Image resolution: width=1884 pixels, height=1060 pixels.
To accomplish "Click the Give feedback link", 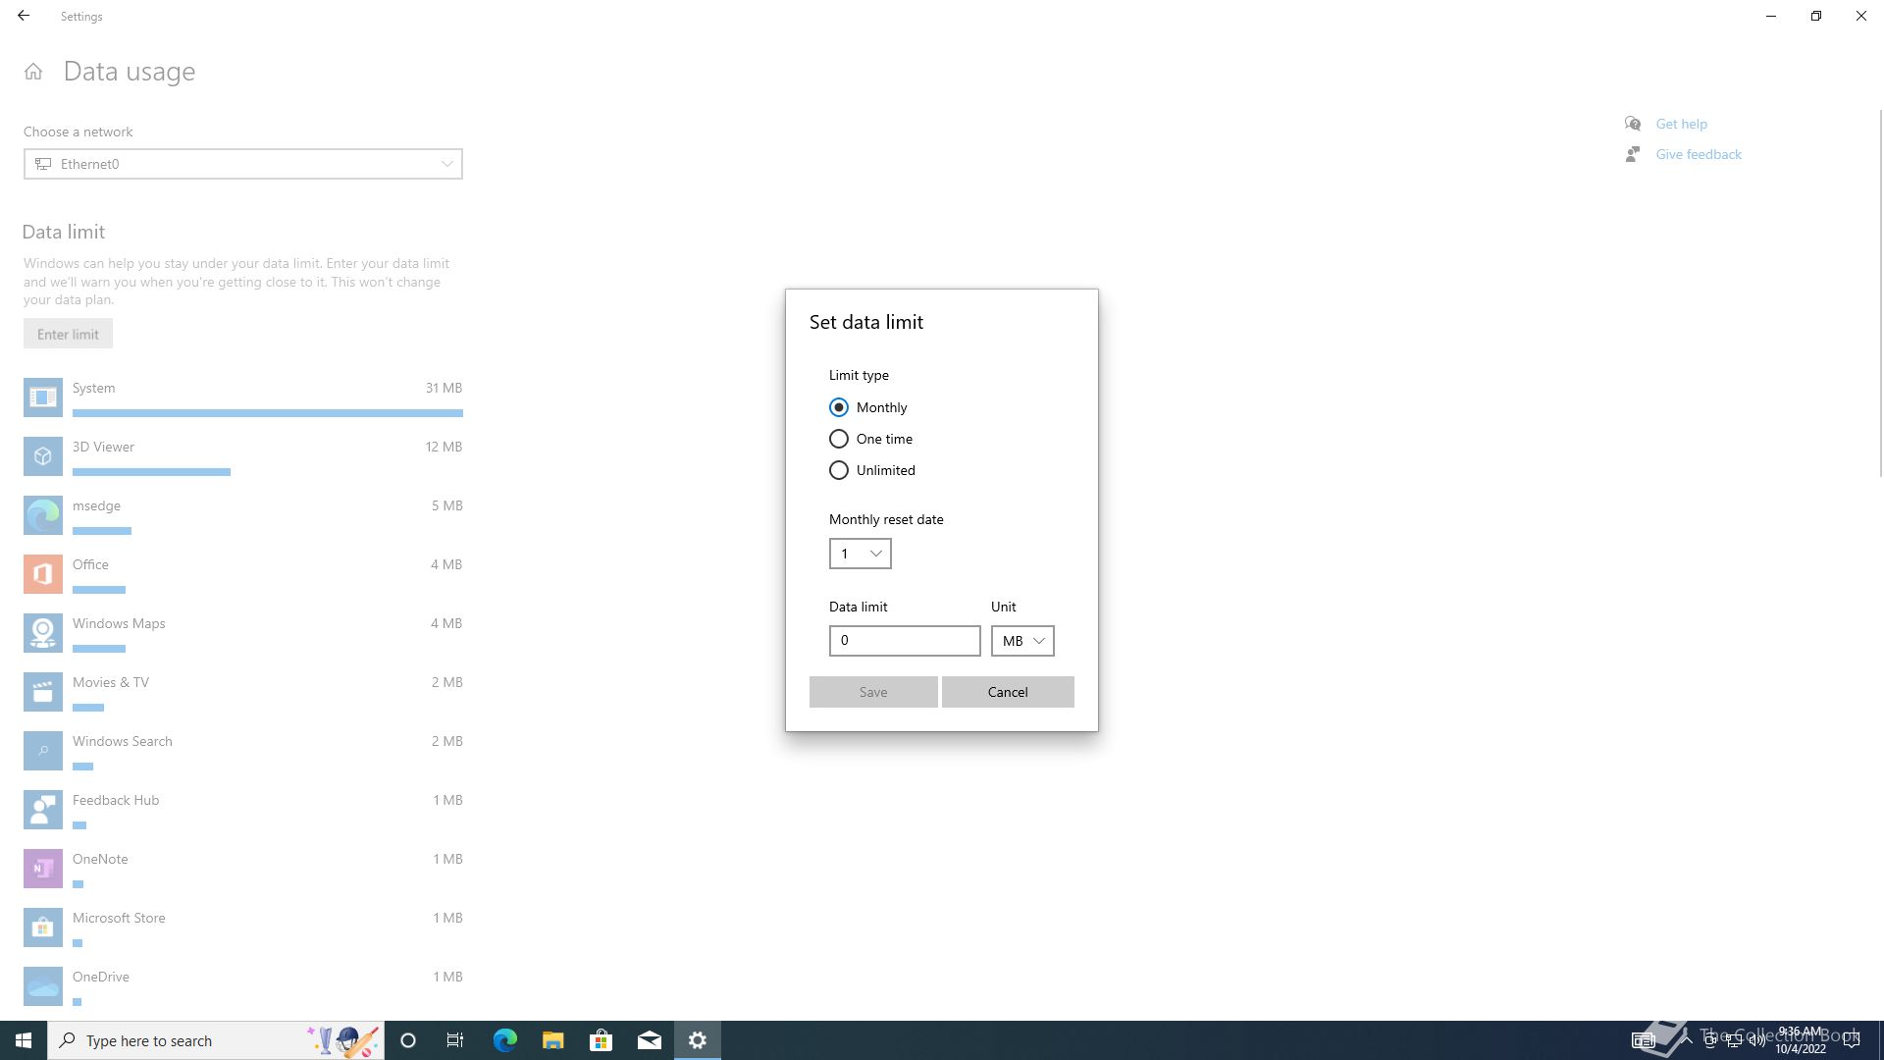I will pos(1698,154).
